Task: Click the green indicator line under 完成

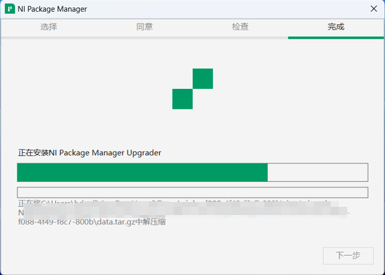Action: [x=335, y=38]
